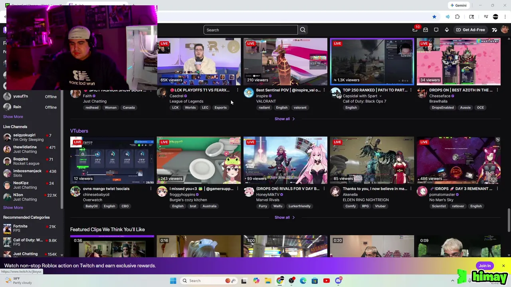Click the Windows taskbar search box
The height and width of the screenshot is (287, 511).
[208, 281]
